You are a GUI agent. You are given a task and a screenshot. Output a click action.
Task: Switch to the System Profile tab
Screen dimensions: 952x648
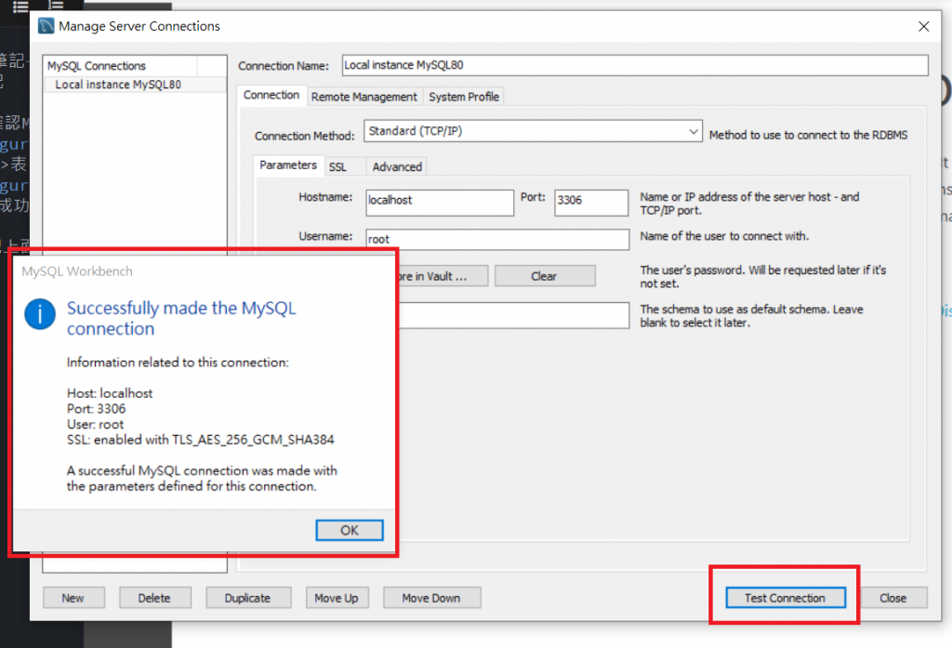click(464, 97)
